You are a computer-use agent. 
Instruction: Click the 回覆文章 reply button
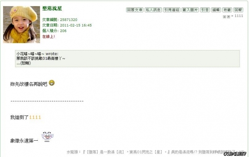[135, 10]
